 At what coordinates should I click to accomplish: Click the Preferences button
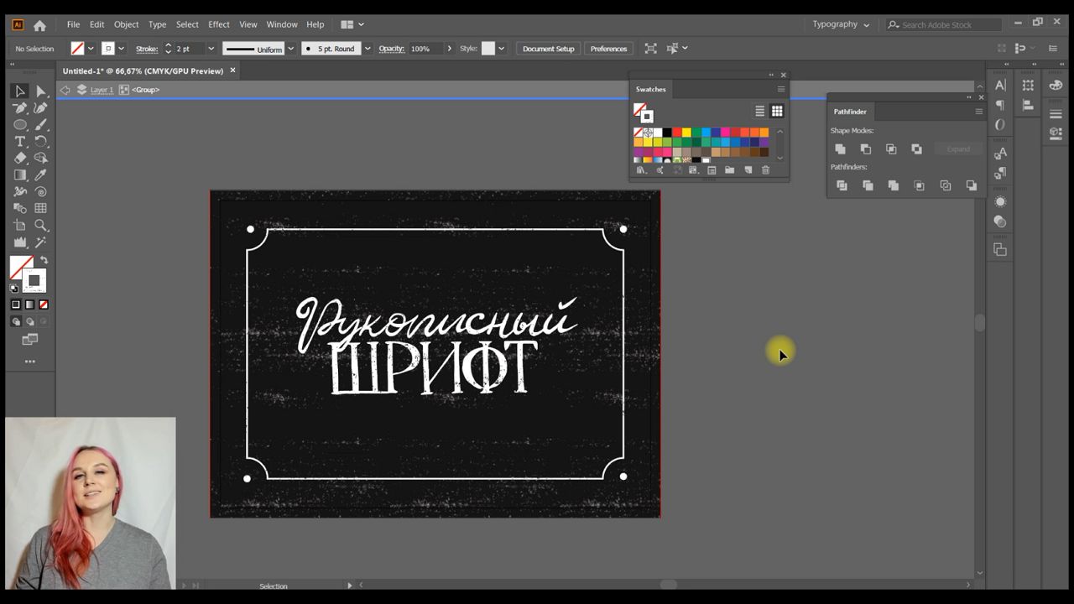pos(608,49)
